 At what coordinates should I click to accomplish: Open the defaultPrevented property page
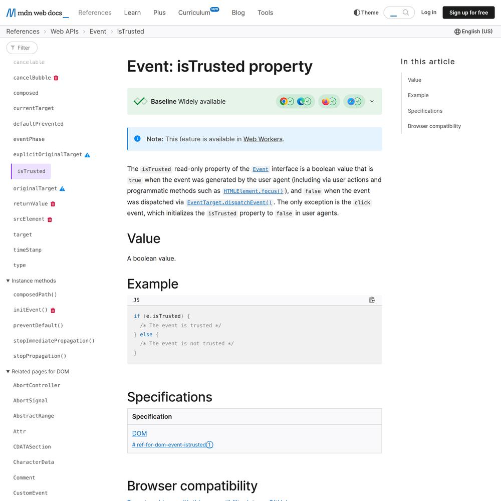[x=39, y=124]
